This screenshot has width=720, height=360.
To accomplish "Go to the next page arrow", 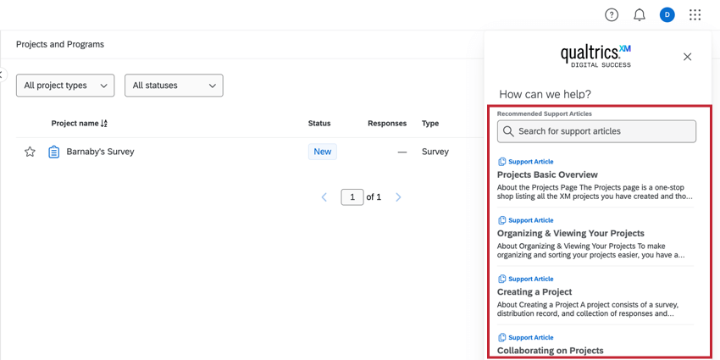I will [398, 197].
